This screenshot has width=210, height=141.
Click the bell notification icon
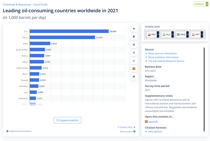point(134,37)
